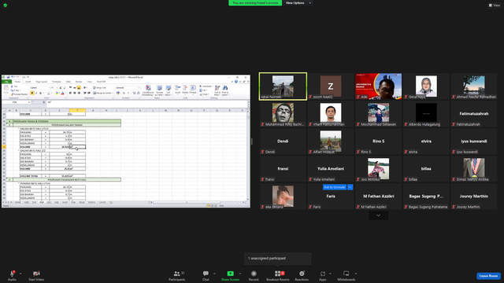
Task: Open Whiteboards
Action: (x=346, y=275)
